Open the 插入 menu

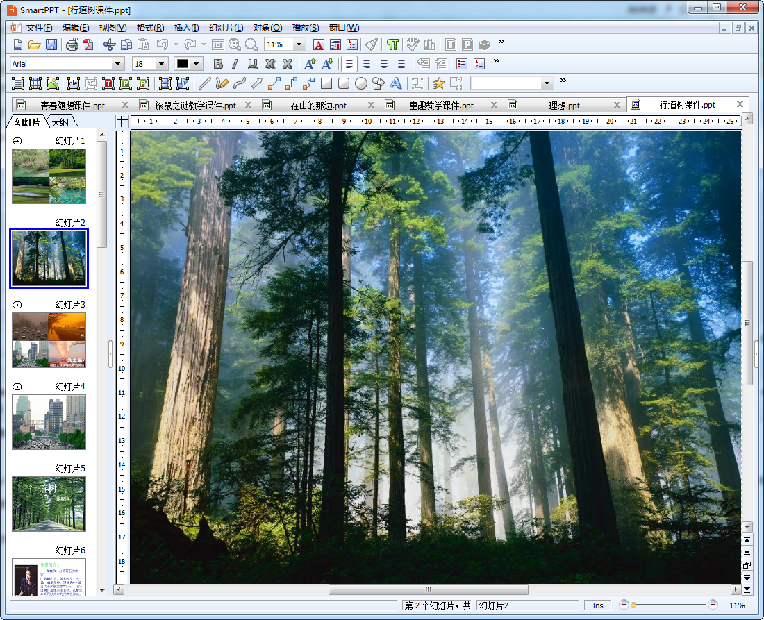click(x=186, y=28)
